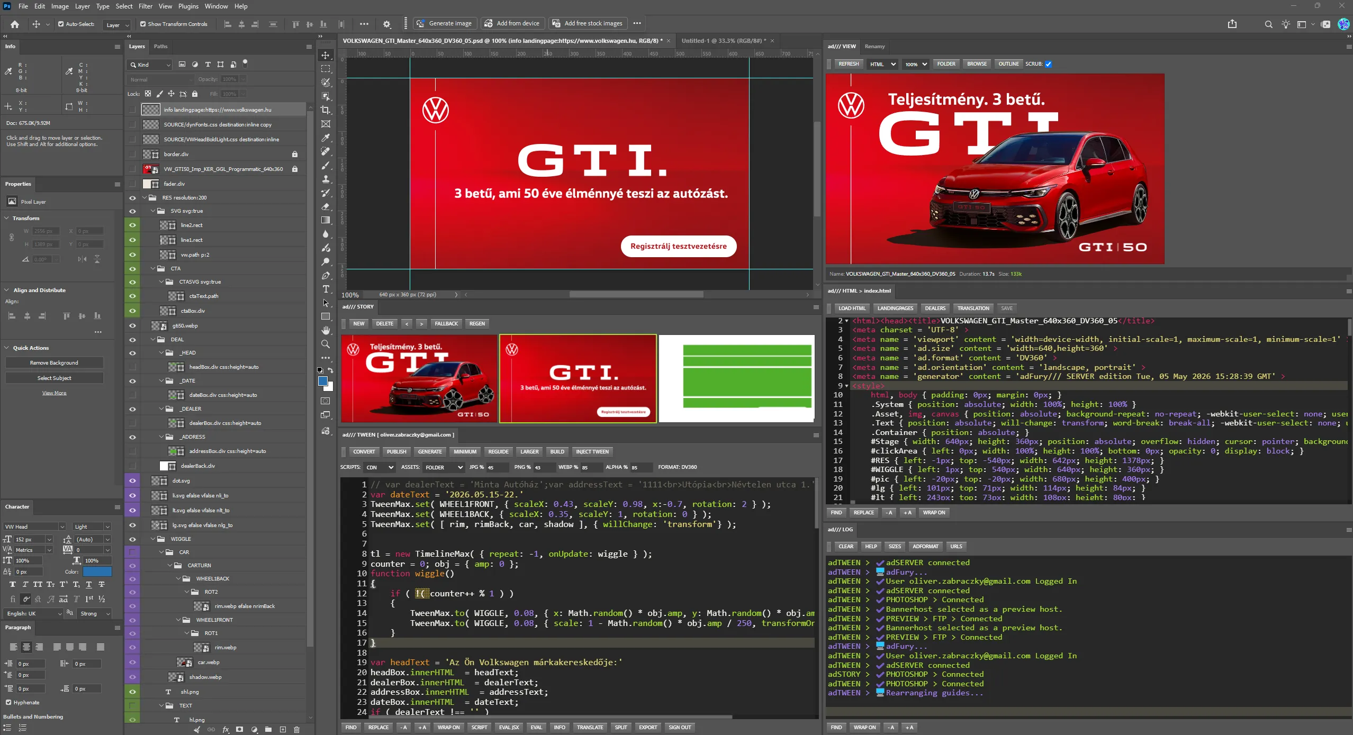Select the Rectangle shape tool
The height and width of the screenshot is (735, 1353).
(x=326, y=316)
